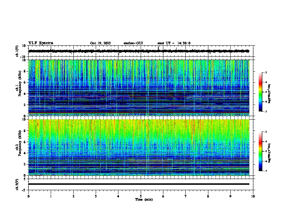The width and height of the screenshot is (285, 220).
Task: Click the "ch.1(V)" waveform axis label
Action: [17, 51]
